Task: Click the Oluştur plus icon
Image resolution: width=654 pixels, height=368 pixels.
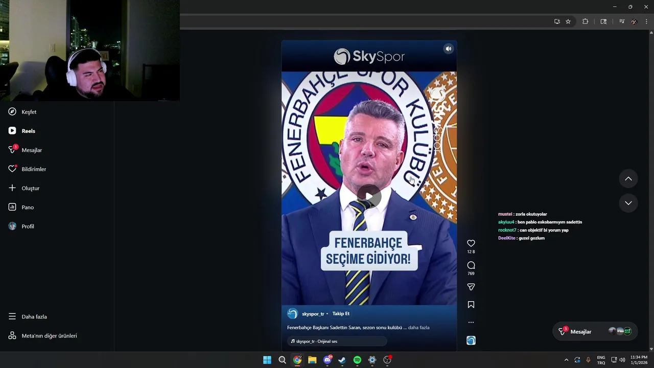Action: click(x=12, y=188)
